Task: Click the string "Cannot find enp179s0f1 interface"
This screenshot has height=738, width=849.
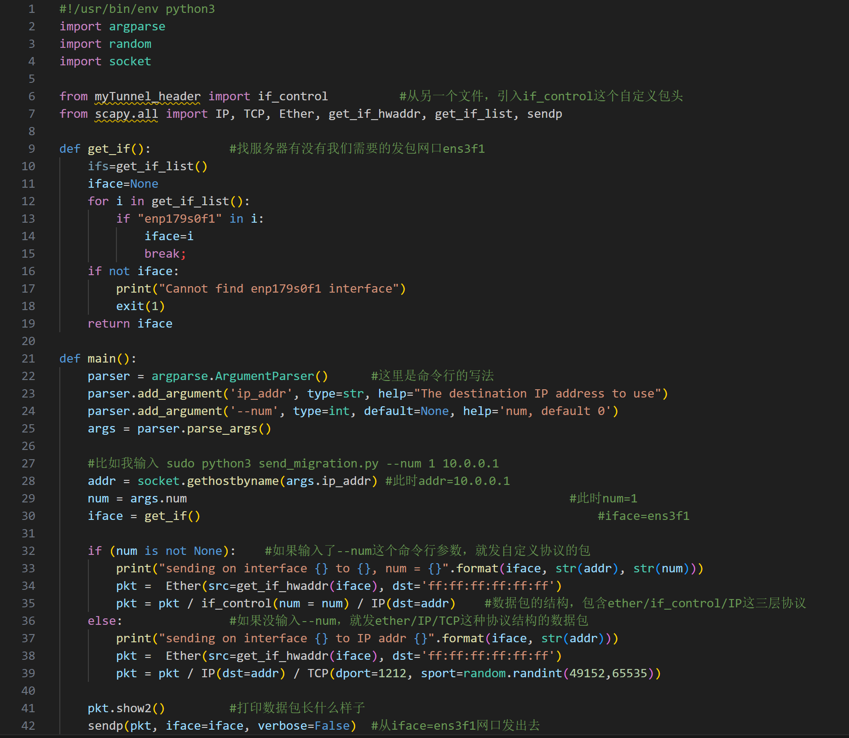Action: click(279, 289)
